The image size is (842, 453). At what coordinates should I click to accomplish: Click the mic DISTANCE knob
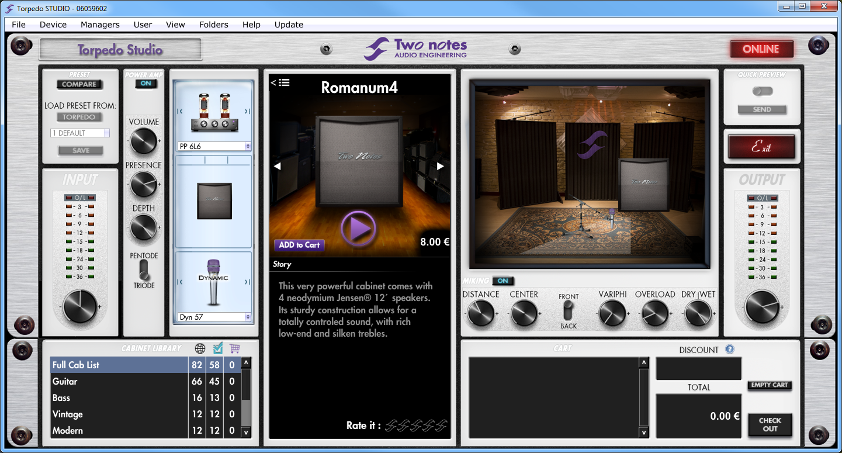click(x=481, y=313)
